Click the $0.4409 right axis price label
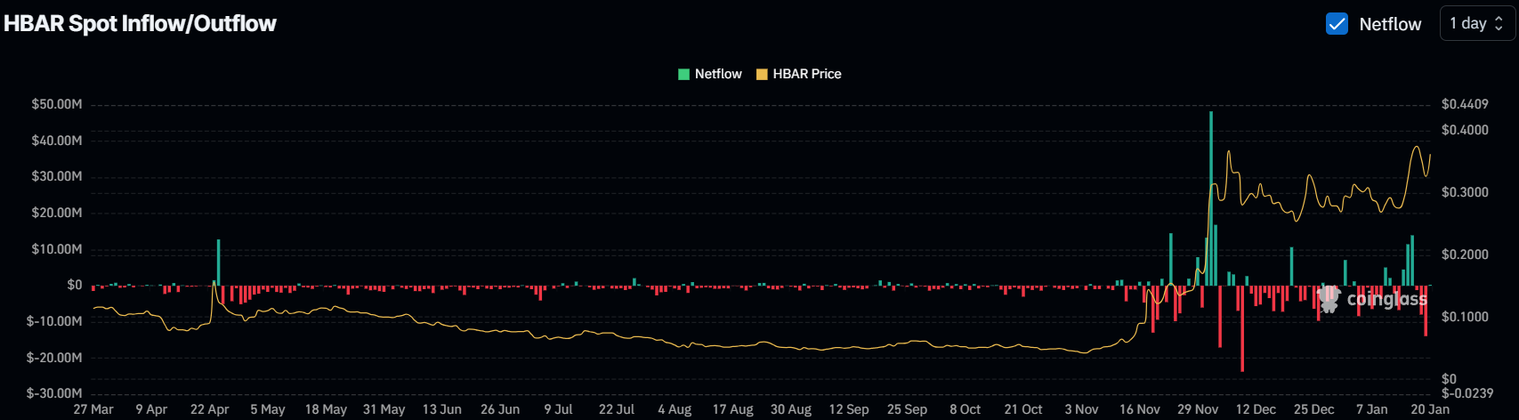1519x420 pixels. 1465,104
